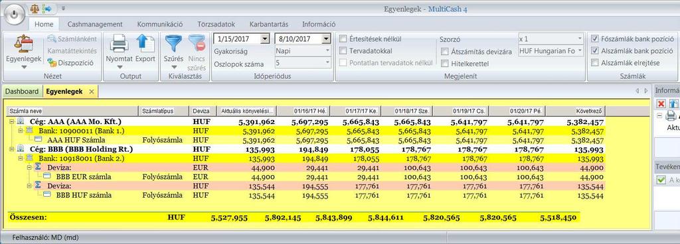This screenshot has height=244, width=680.
Task: Click the account icon of BBB EUR számla
Action: [x=47, y=176]
